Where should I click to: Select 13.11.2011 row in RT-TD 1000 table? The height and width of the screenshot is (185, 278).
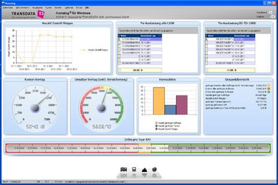pos(230,60)
